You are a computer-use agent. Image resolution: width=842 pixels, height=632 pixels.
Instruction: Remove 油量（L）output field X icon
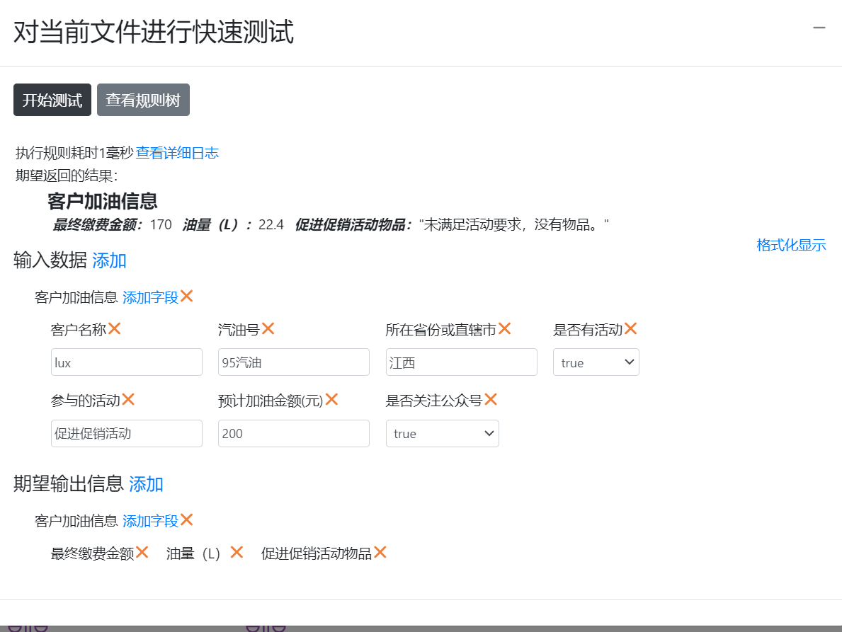[237, 553]
